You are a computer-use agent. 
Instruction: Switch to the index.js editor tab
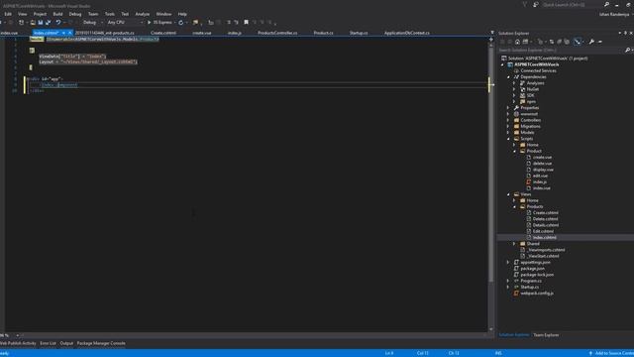(x=235, y=33)
